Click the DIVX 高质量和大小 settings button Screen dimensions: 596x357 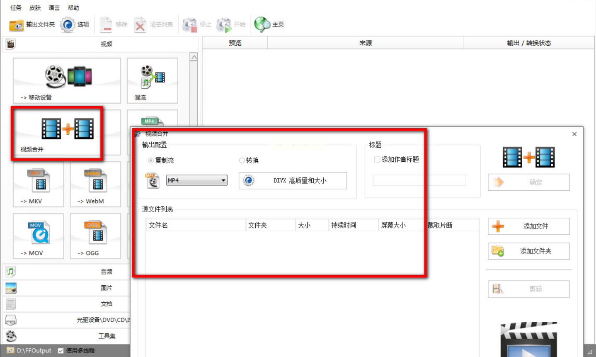point(293,181)
